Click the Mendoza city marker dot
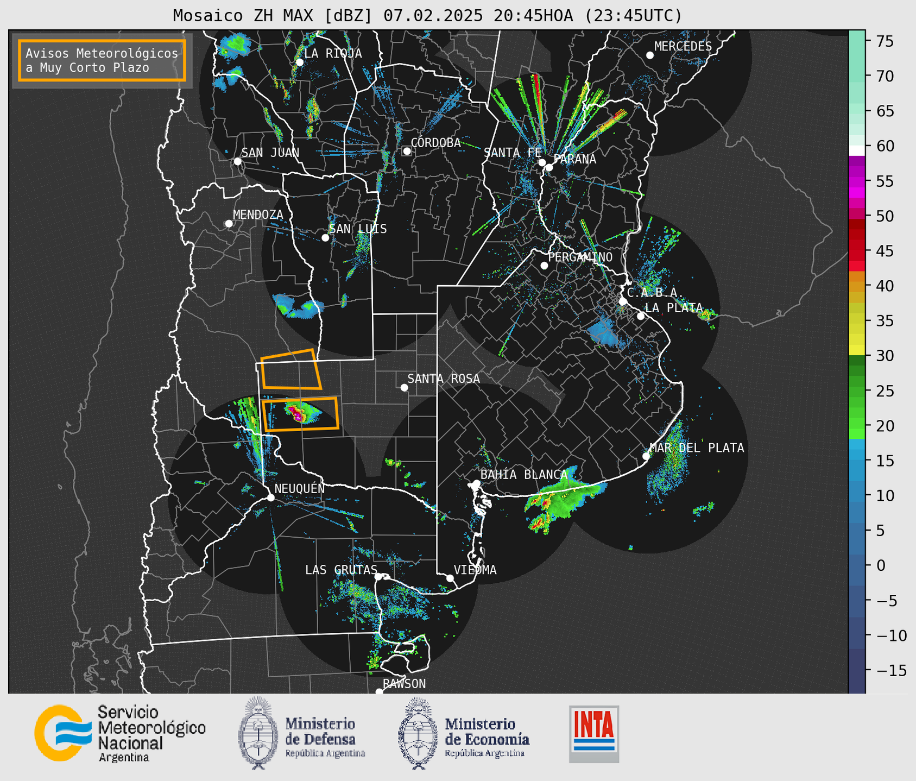Image resolution: width=916 pixels, height=781 pixels. pyautogui.click(x=229, y=224)
